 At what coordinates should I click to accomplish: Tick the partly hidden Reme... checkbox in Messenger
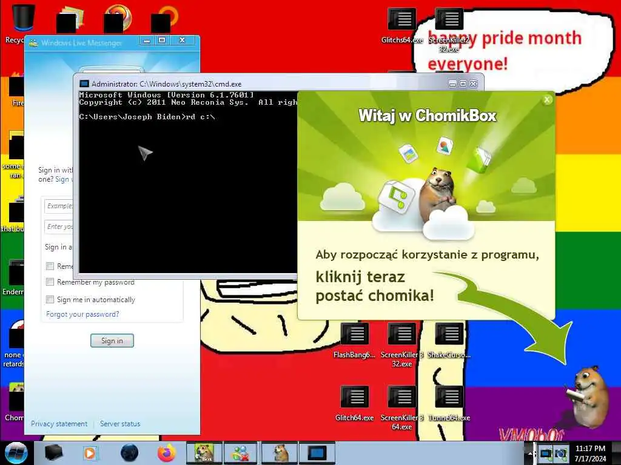click(50, 266)
